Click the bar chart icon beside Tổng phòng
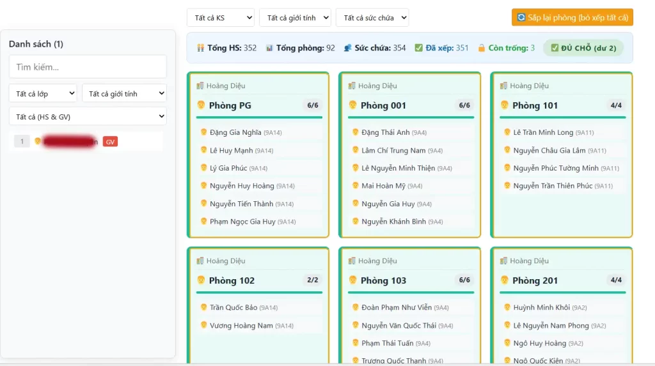Image resolution: width=655 pixels, height=366 pixels. (x=269, y=48)
